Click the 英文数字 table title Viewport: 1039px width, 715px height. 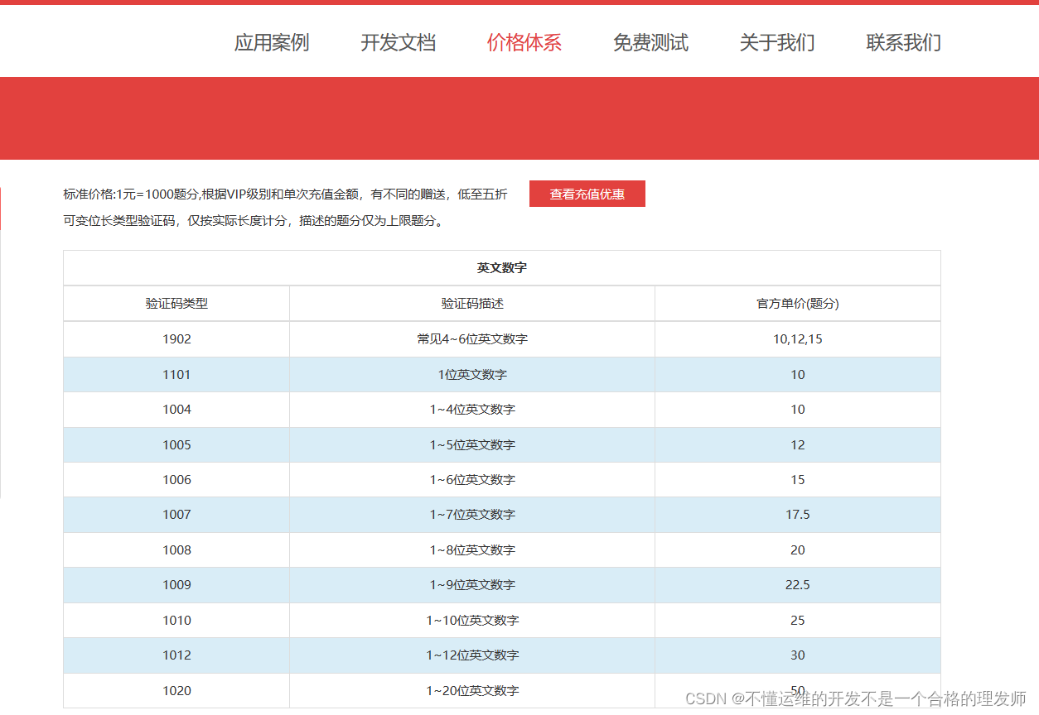click(x=502, y=268)
